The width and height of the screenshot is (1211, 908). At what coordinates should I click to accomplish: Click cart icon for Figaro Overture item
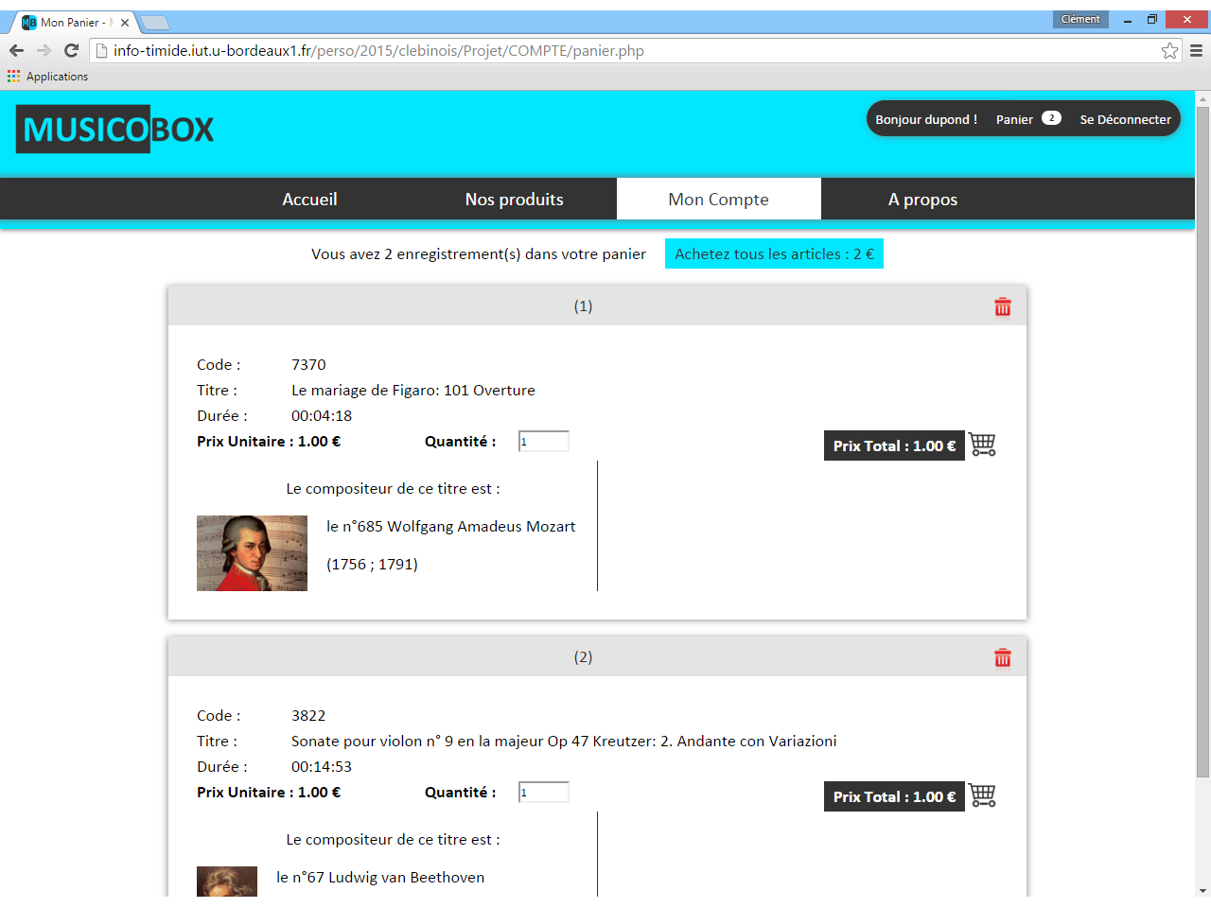tap(982, 445)
